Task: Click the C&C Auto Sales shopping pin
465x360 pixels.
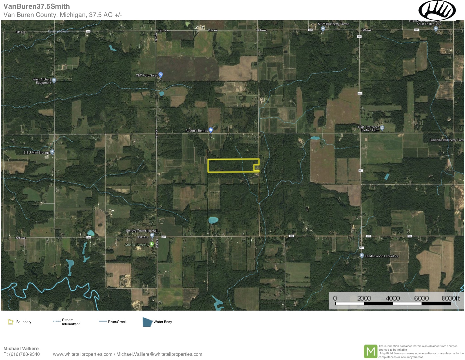Action: (x=161, y=75)
